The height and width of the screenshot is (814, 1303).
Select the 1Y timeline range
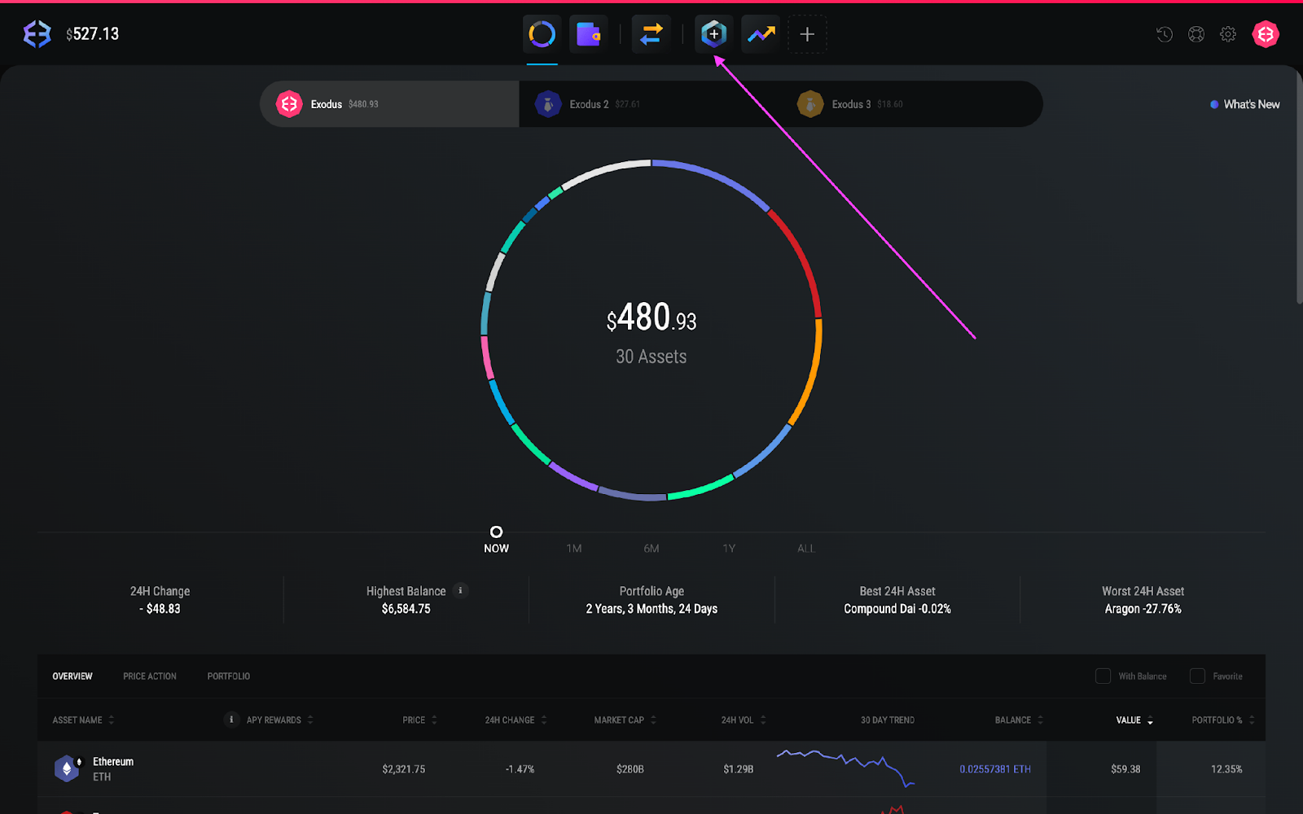tap(729, 549)
